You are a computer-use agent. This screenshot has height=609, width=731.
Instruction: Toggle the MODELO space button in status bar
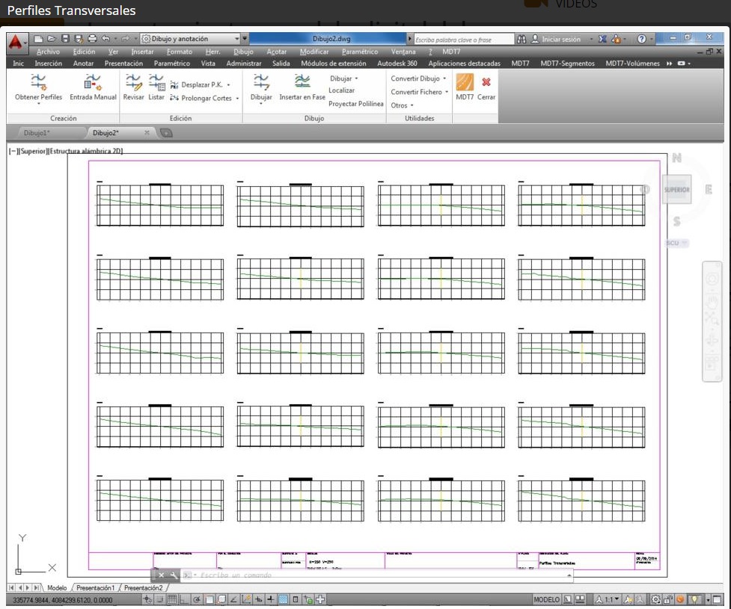coord(546,600)
